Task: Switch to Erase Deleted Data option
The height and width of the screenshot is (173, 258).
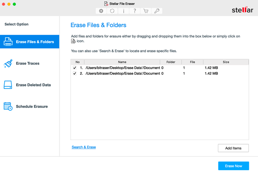Action: (30, 85)
